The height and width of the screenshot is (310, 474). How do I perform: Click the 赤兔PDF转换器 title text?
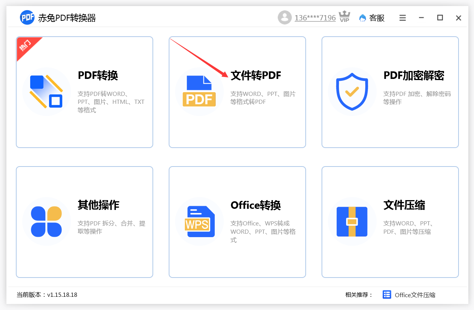pos(67,18)
